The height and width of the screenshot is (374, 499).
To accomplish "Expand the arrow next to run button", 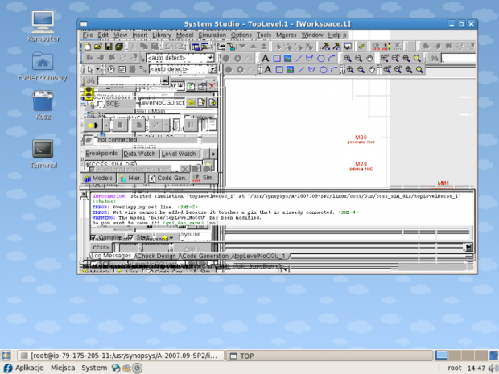I will point(105,125).
